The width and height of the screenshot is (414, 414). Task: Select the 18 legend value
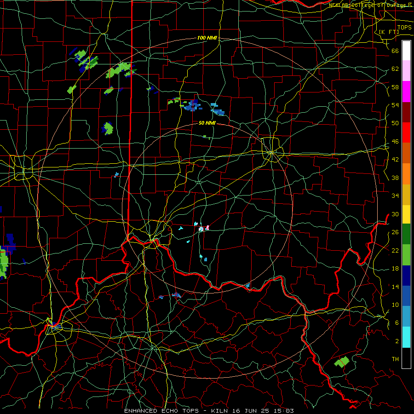click(x=395, y=269)
